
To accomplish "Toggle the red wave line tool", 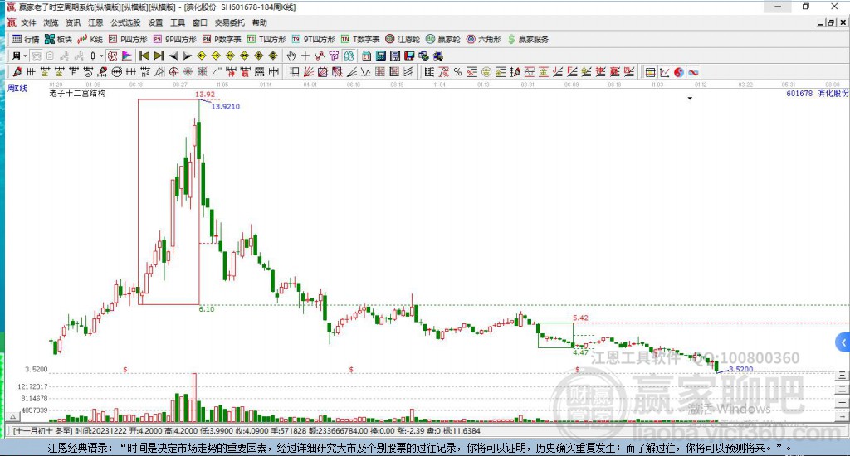I will click(320, 56).
